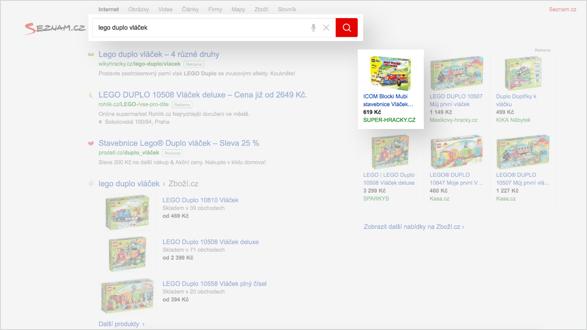The width and height of the screenshot is (587, 330).
Task: Click Maxikovy-hracky.cz shop name
Action: point(454,120)
